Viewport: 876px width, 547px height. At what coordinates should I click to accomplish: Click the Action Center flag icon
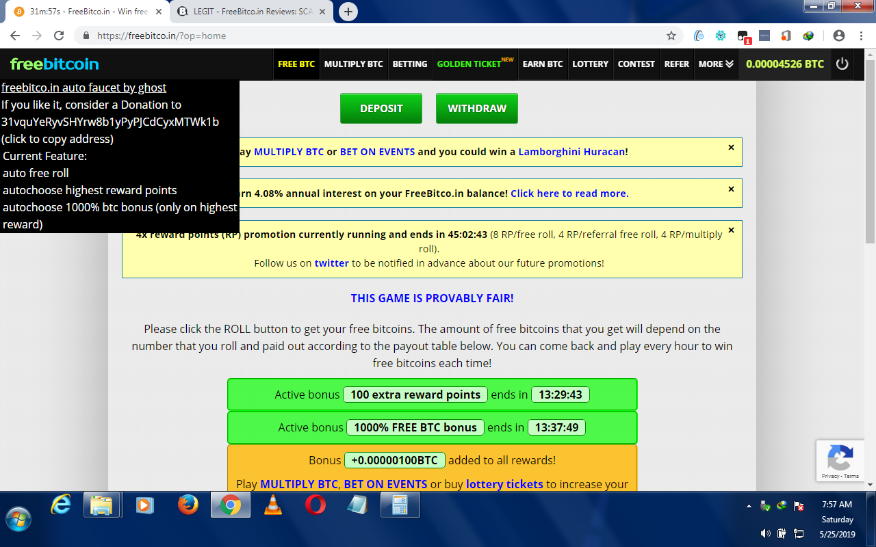tap(798, 506)
